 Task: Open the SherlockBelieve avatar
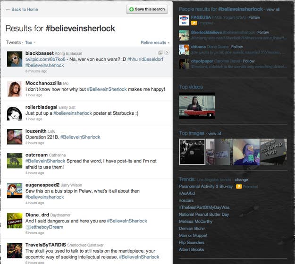click(184, 35)
